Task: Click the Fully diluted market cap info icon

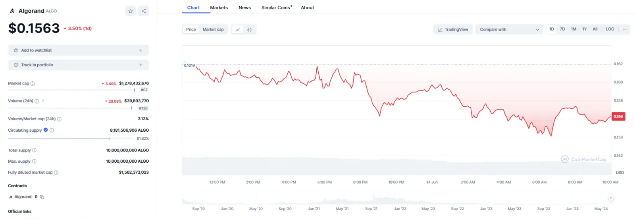Action: pos(56,173)
